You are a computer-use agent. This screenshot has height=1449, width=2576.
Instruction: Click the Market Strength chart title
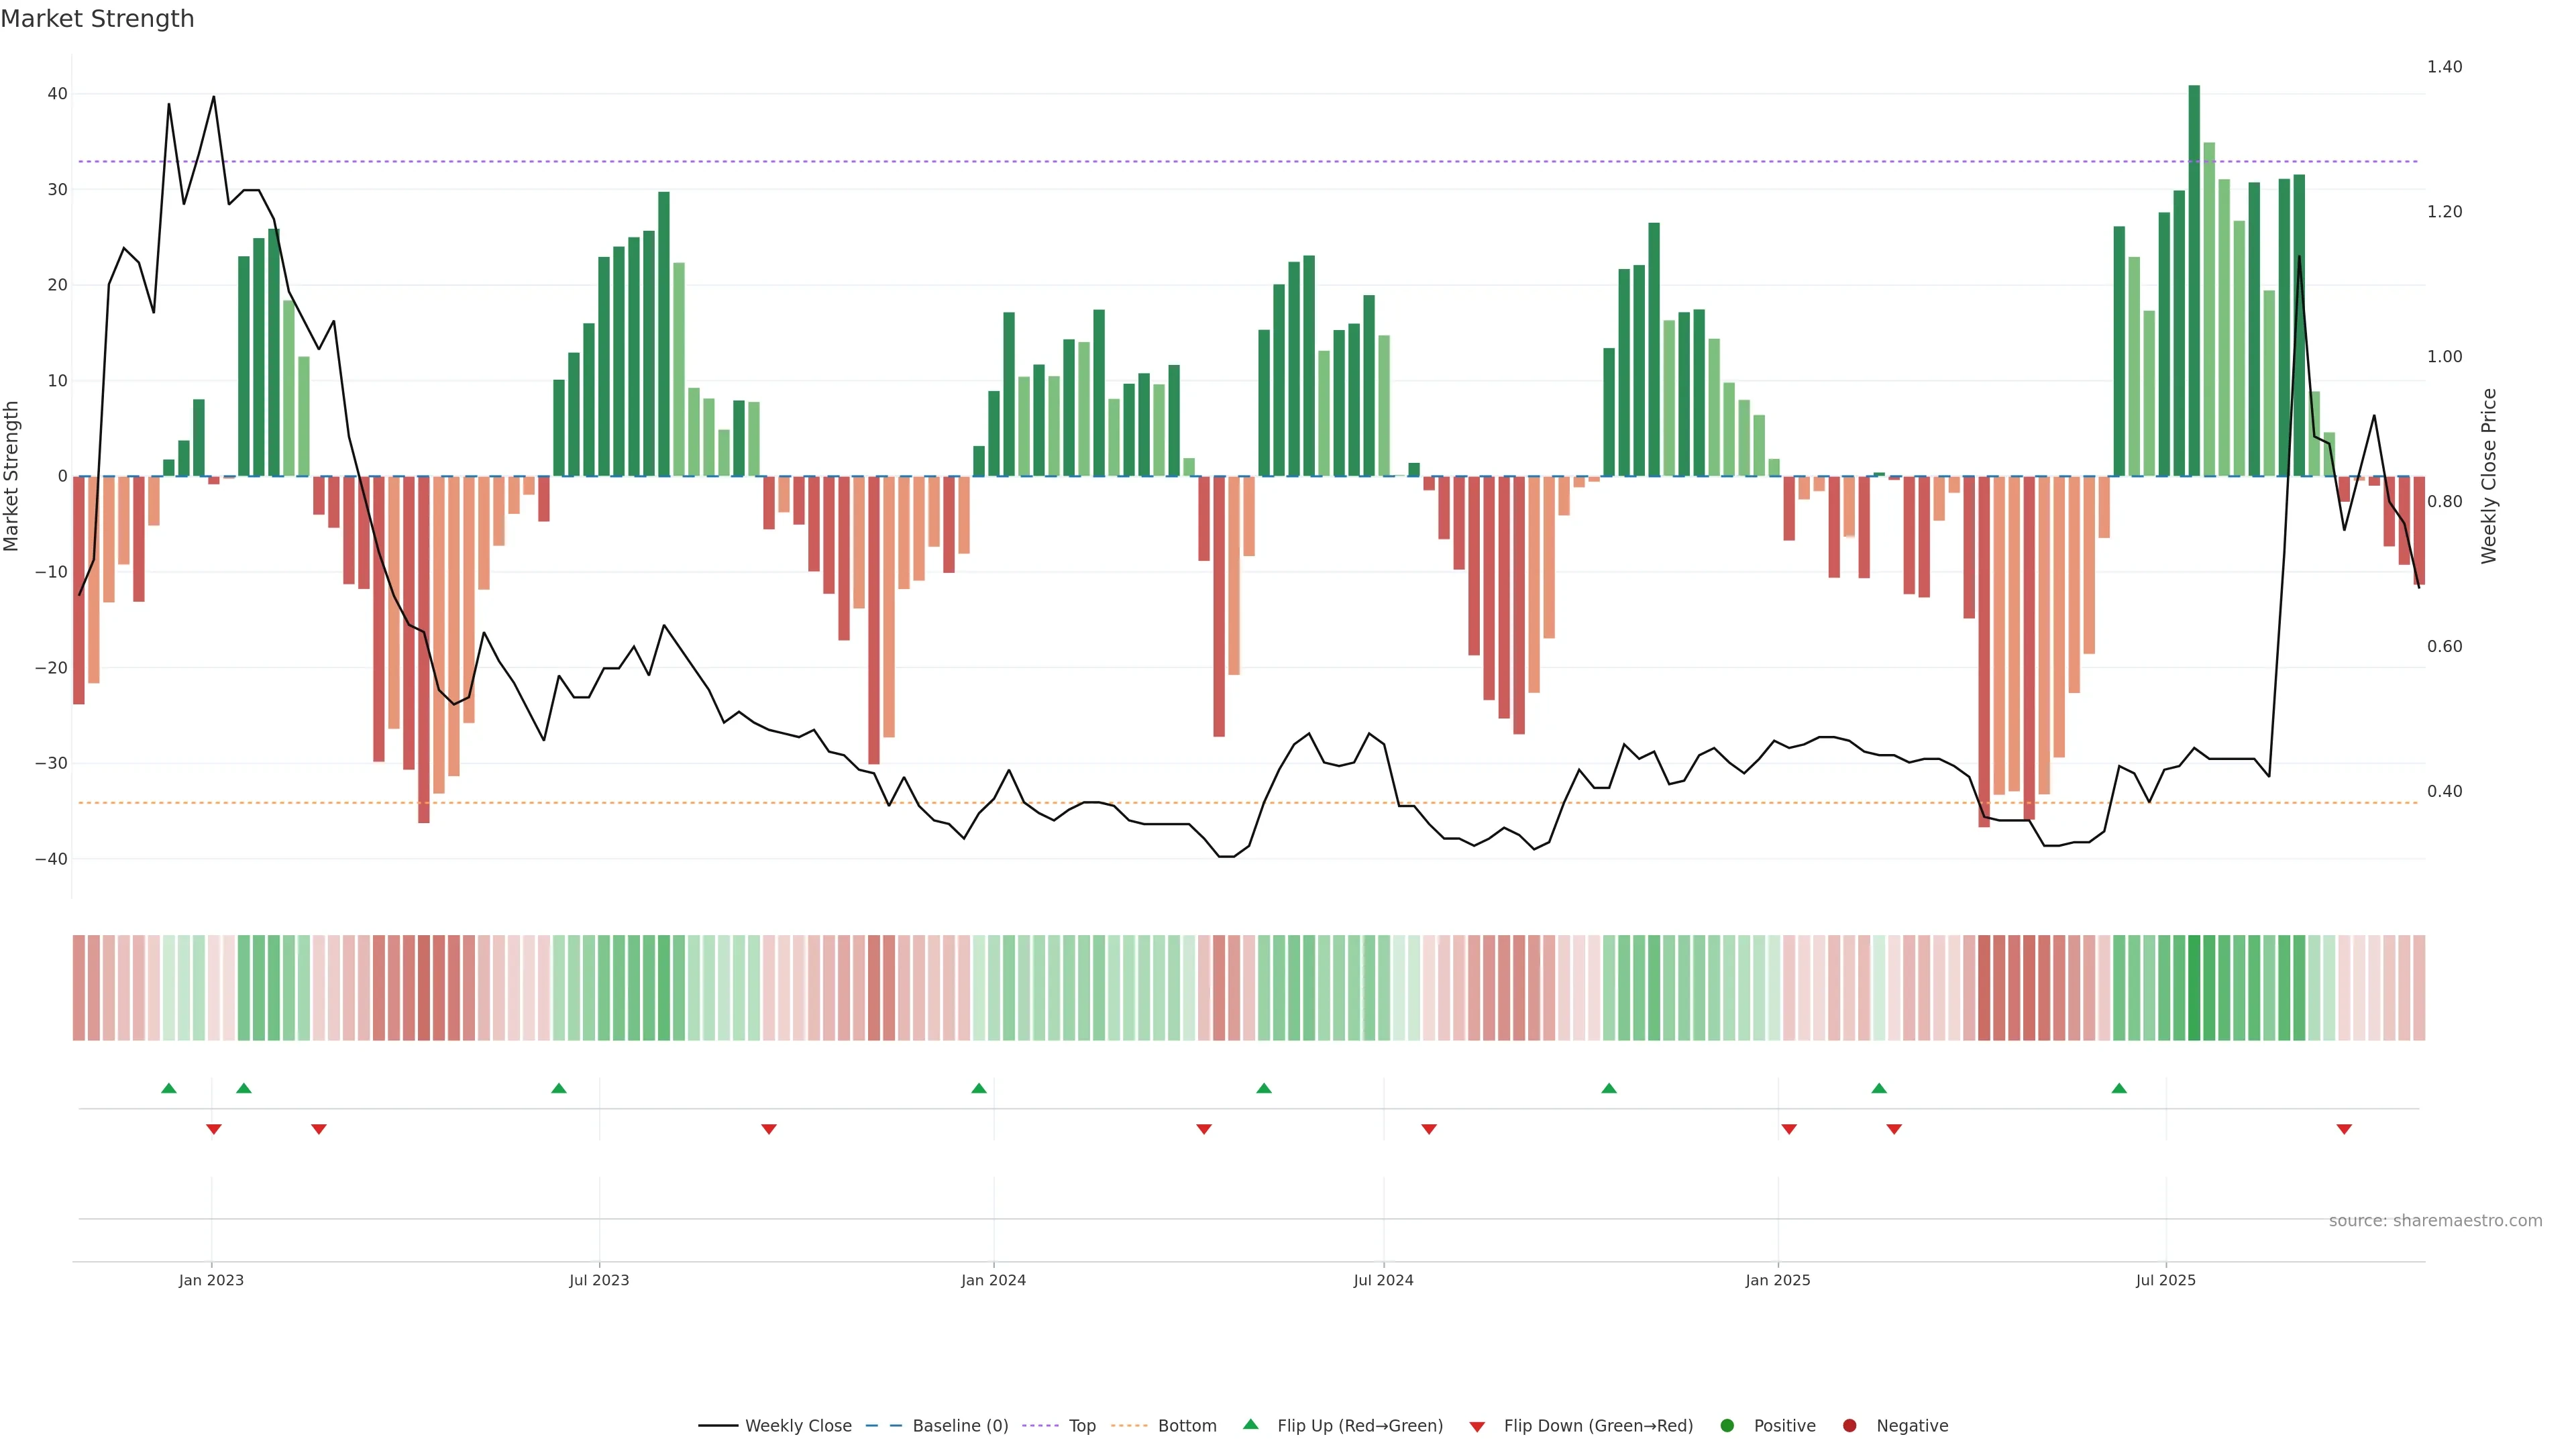tap(97, 19)
